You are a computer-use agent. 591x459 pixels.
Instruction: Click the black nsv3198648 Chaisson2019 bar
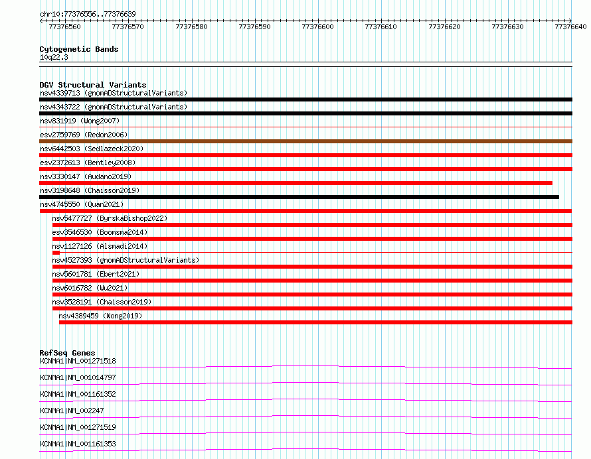pos(299,197)
